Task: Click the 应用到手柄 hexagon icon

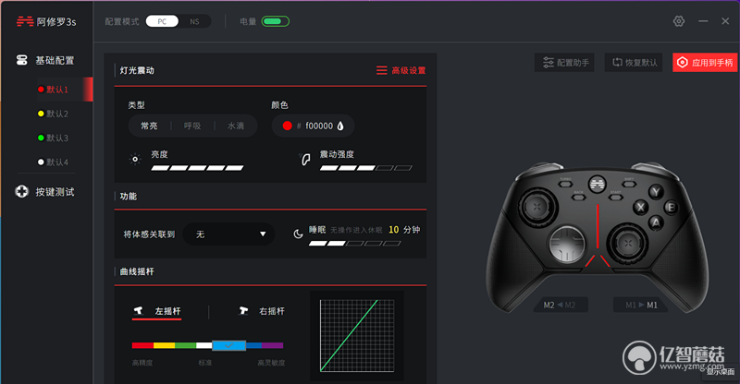Action: click(x=683, y=62)
